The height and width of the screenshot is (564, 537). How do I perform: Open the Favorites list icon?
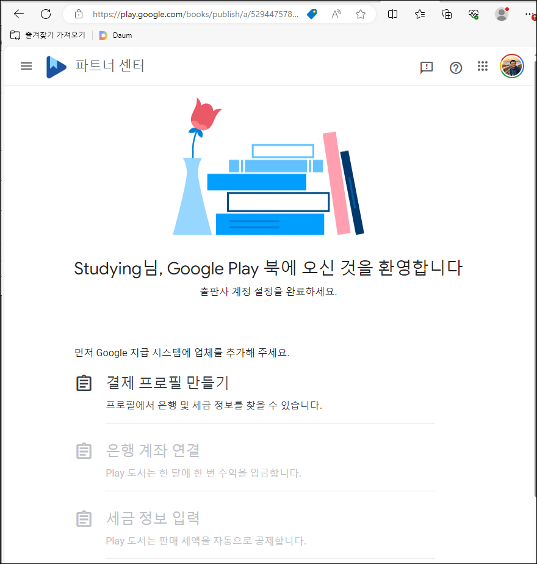420,14
